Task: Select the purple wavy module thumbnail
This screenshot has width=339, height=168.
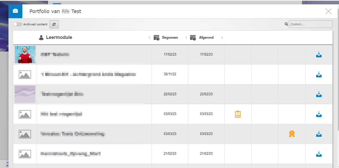Action: tap(25, 94)
